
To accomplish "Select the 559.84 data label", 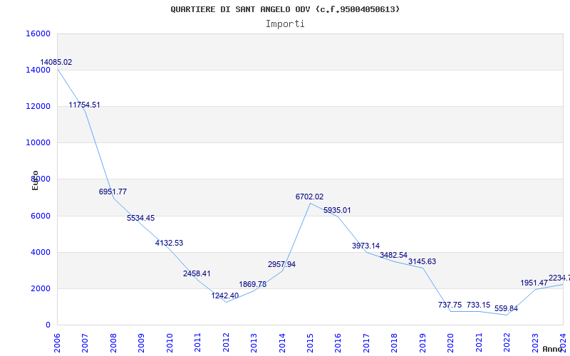I will [x=506, y=309].
